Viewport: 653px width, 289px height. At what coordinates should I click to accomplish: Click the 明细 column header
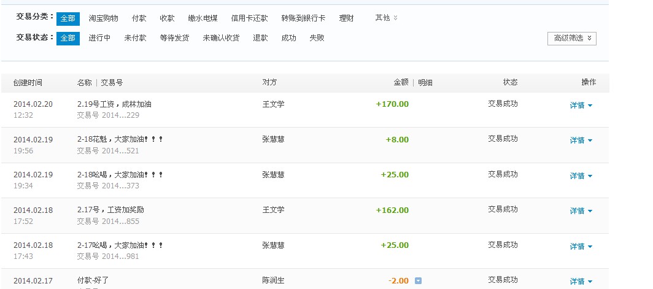click(x=425, y=82)
